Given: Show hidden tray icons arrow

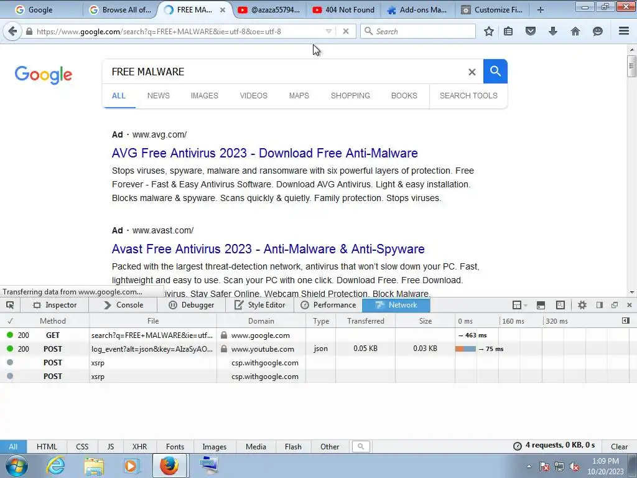Looking at the screenshot, I should pyautogui.click(x=529, y=466).
